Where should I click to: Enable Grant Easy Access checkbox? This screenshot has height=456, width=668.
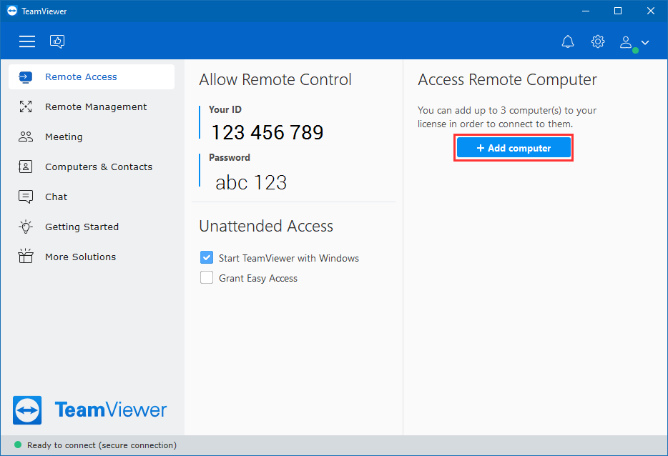click(207, 277)
